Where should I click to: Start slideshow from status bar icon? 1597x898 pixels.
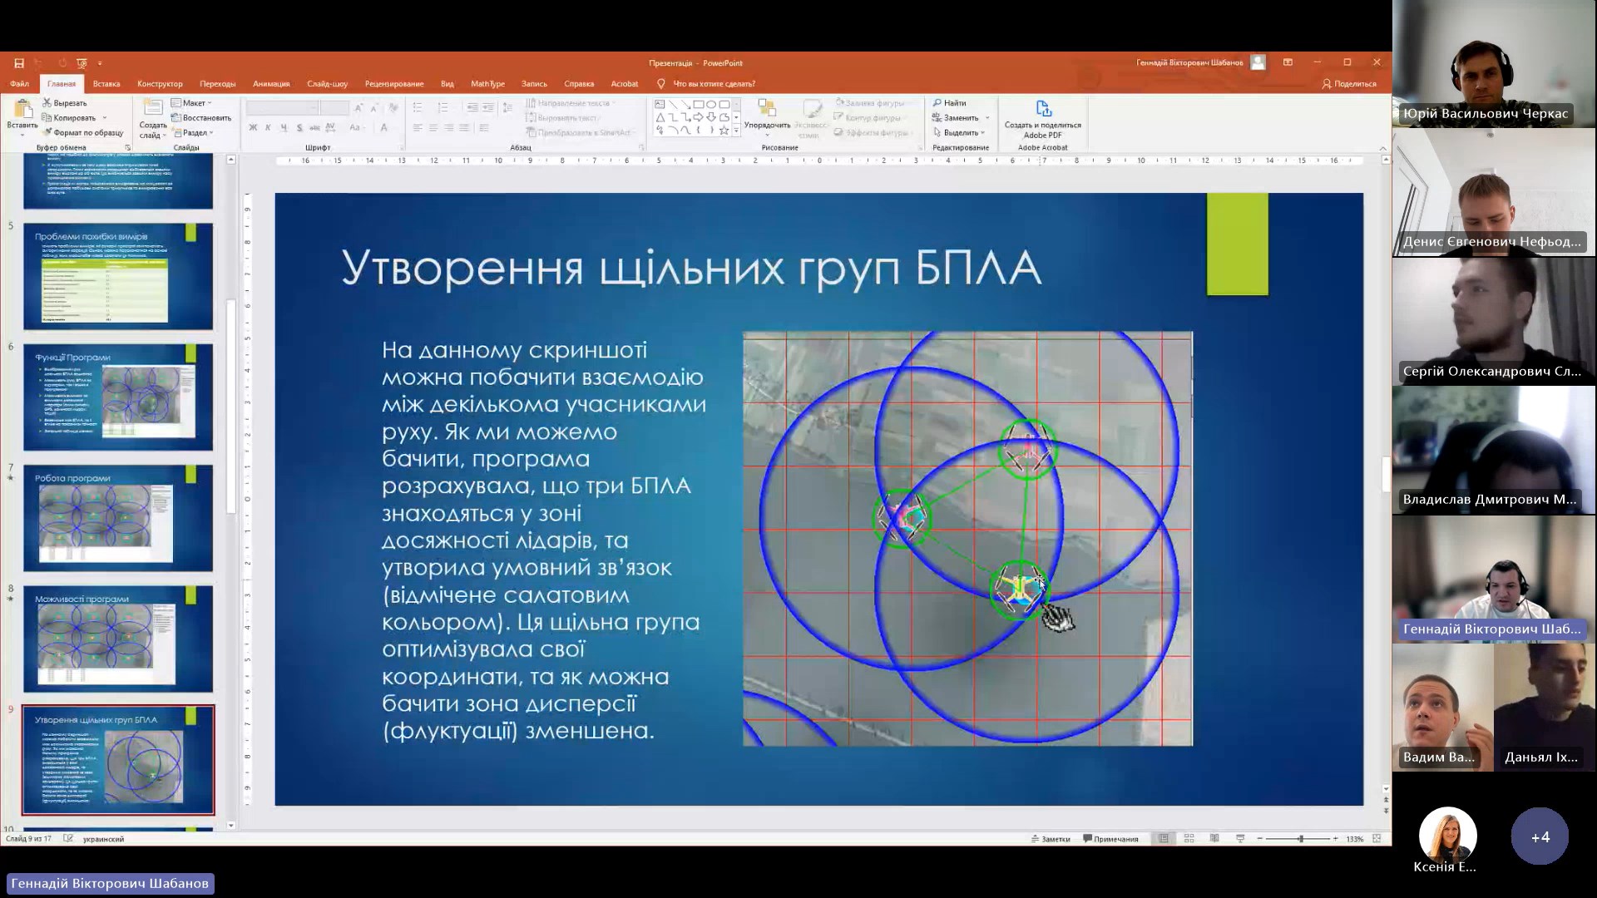[x=1240, y=839]
